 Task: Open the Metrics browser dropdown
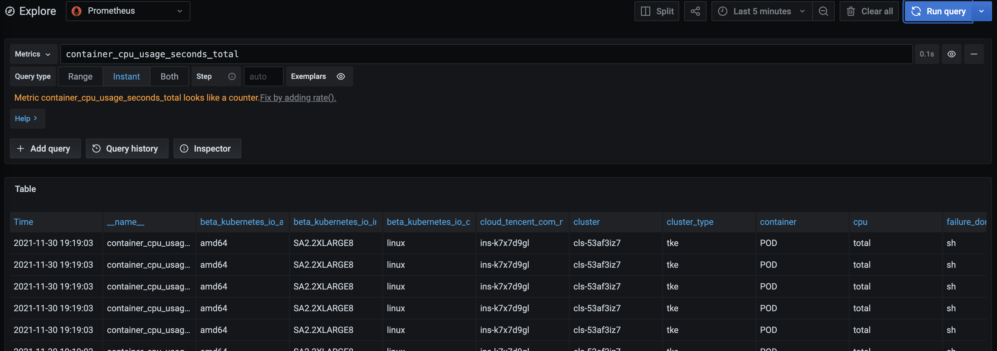33,54
